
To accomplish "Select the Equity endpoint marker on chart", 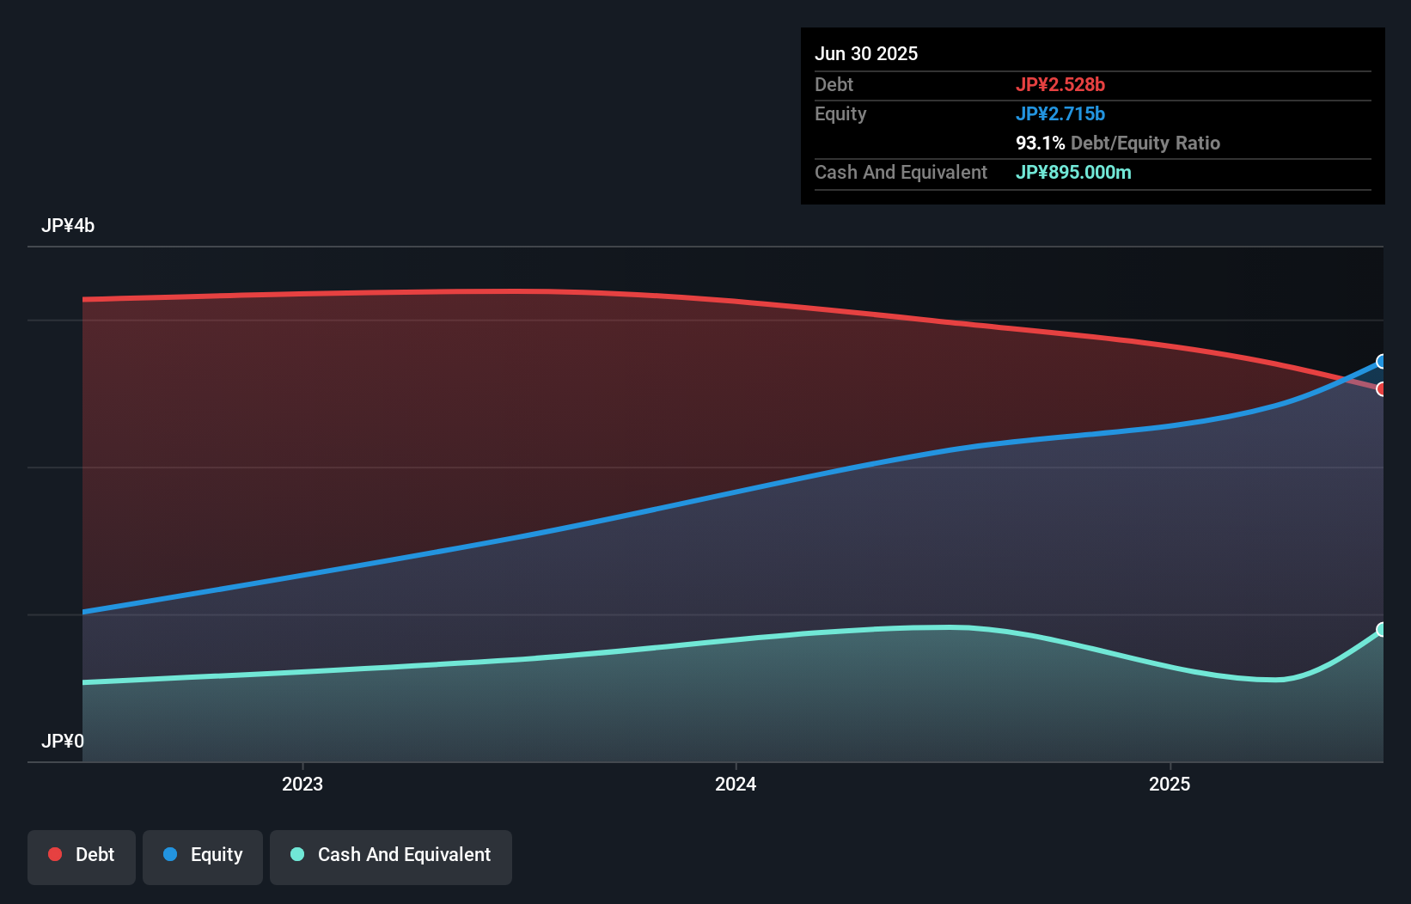I will pyautogui.click(x=1382, y=361).
